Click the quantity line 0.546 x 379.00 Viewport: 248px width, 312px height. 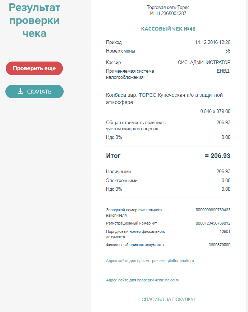click(215, 112)
